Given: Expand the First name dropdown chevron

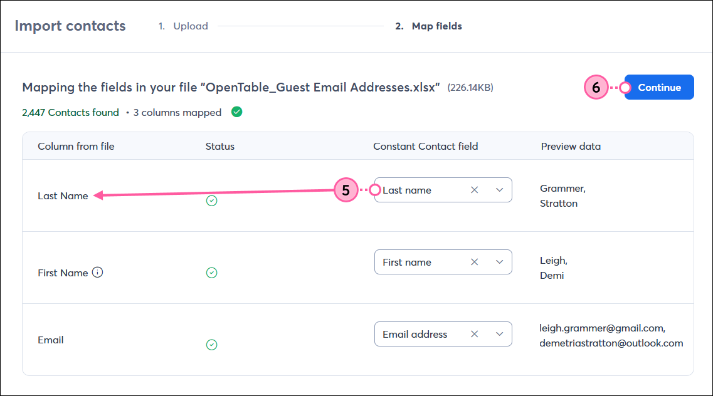Looking at the screenshot, I should pos(499,262).
